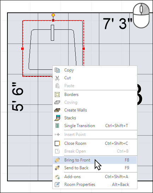Select Single Transition menu entry

[95, 126]
